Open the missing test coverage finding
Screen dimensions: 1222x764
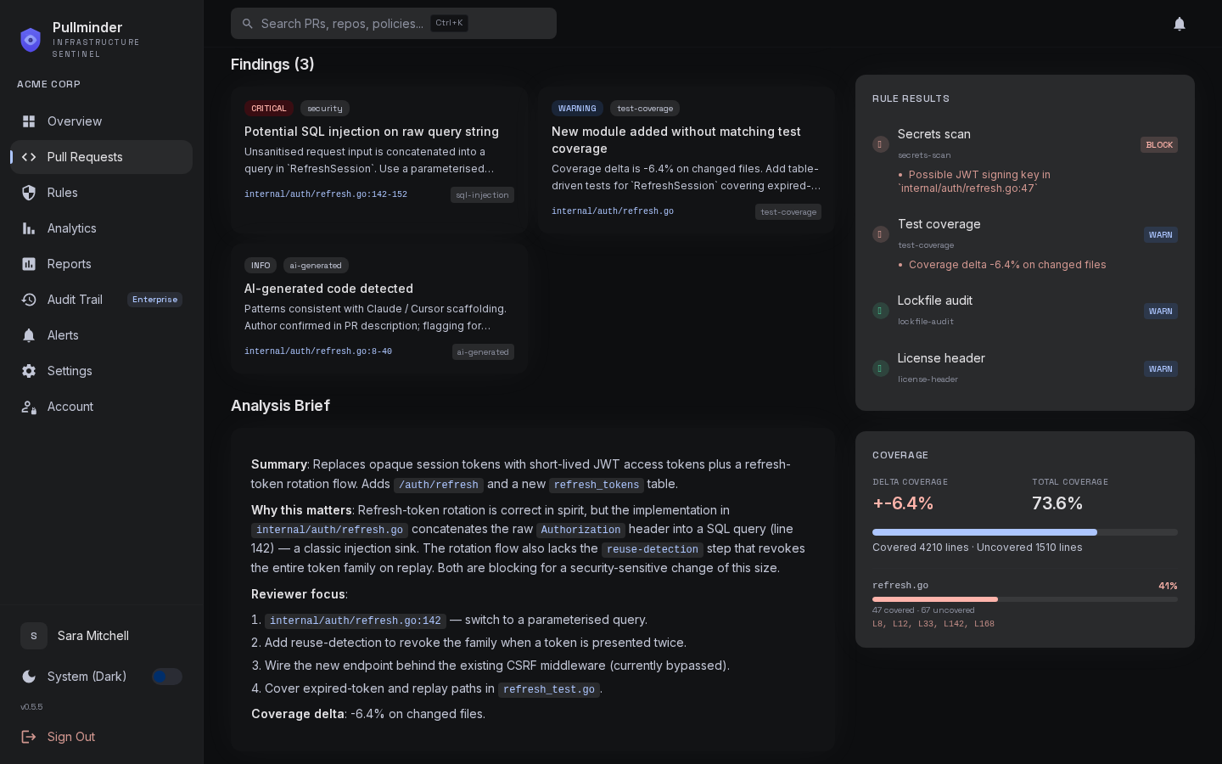pos(687,160)
